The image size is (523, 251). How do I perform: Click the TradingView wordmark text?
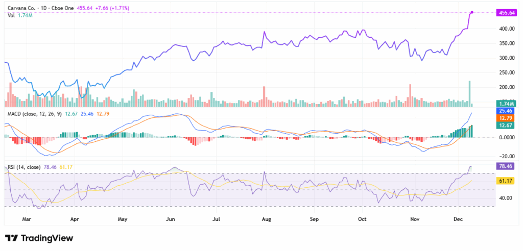point(46,238)
